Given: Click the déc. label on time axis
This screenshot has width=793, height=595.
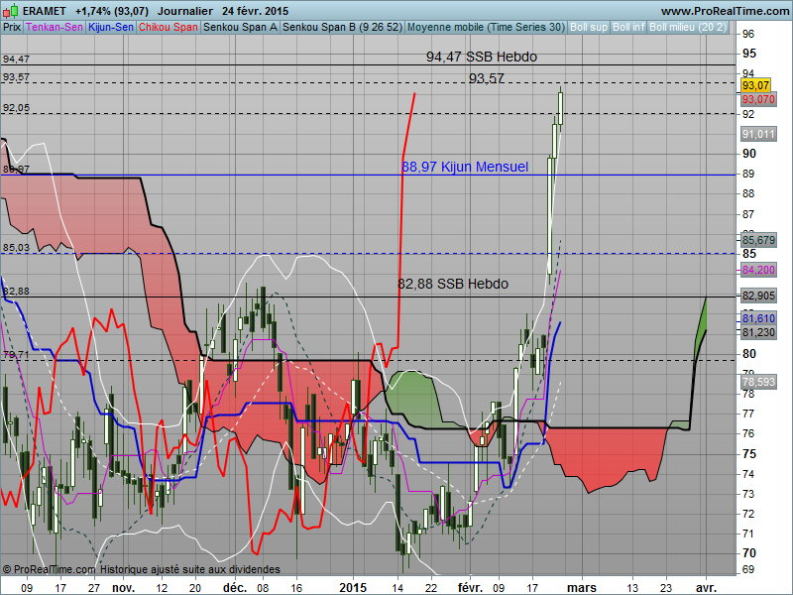Looking at the screenshot, I should 235,587.
